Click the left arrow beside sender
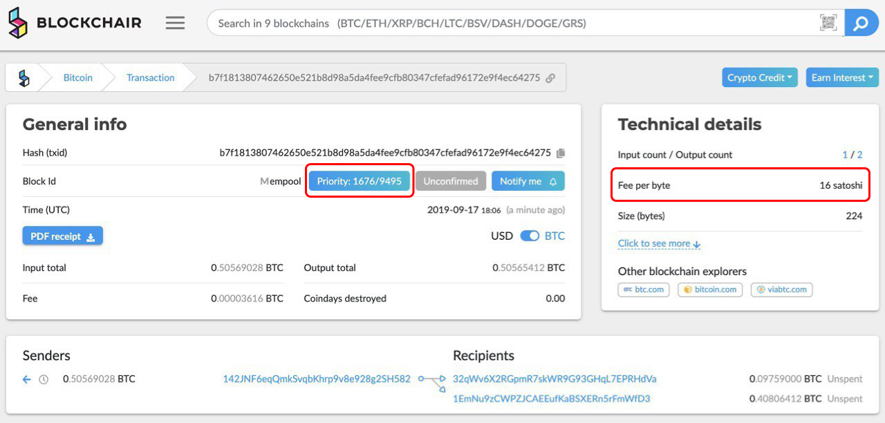Viewport: 885px width, 423px height. (x=27, y=379)
